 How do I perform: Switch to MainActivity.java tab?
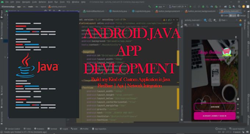118,11
